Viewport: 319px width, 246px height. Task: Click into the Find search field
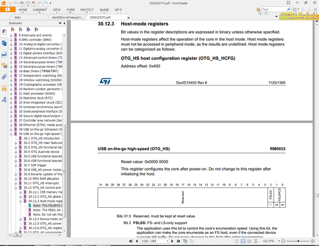point(274,10)
